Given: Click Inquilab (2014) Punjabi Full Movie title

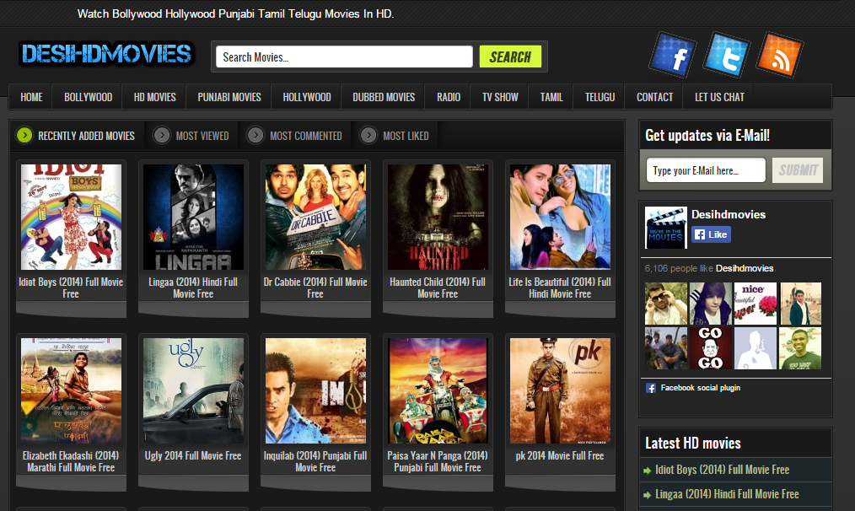Looking at the screenshot, I should click(315, 461).
